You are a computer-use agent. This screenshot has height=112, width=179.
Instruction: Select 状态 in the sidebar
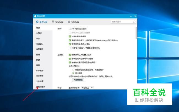(x=38, y=38)
